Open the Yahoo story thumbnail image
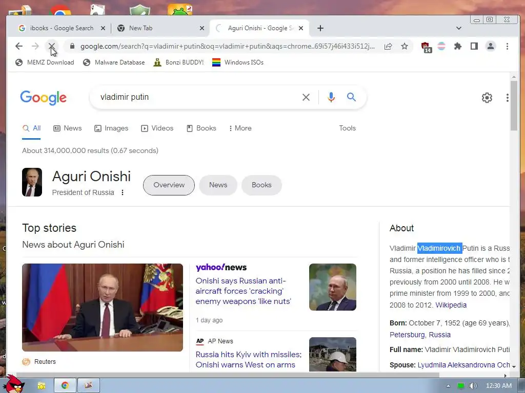 [x=332, y=287]
